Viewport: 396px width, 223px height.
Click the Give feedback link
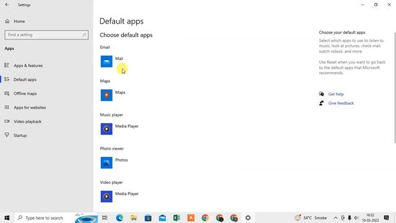[x=341, y=103]
